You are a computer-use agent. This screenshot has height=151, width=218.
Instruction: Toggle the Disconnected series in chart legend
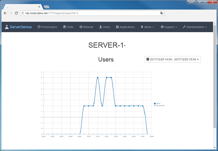[160, 106]
